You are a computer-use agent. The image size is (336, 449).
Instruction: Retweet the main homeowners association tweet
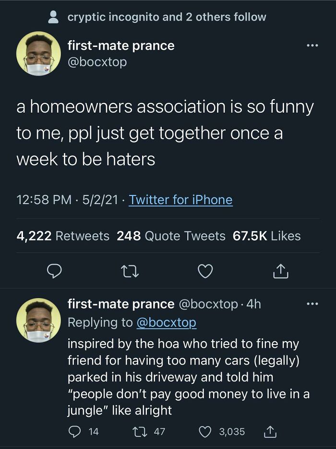129,272
